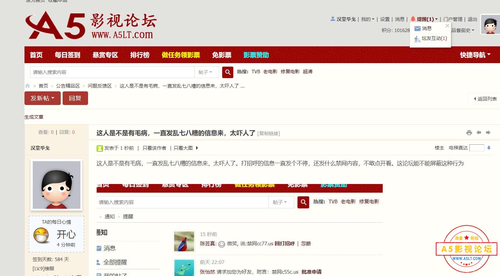Expand the 提醒(1) dropdown

427,19
